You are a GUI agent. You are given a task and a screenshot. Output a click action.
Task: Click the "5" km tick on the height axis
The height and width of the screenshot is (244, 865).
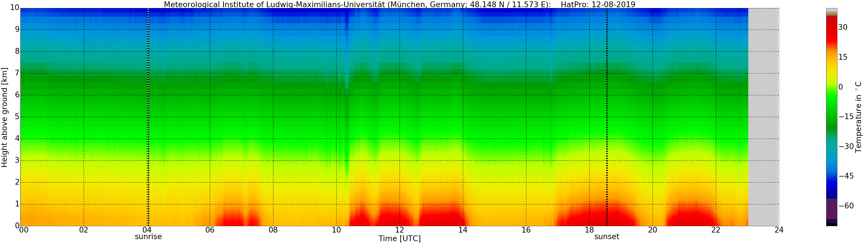(x=17, y=117)
